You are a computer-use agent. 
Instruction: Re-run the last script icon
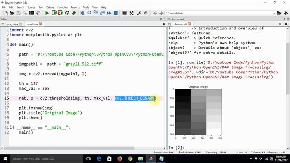coord(68,13)
